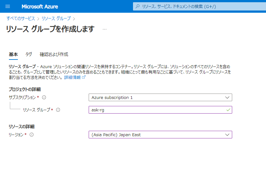Open the ellipsis more options beside page title
This screenshot has width=266, height=196.
105,29
